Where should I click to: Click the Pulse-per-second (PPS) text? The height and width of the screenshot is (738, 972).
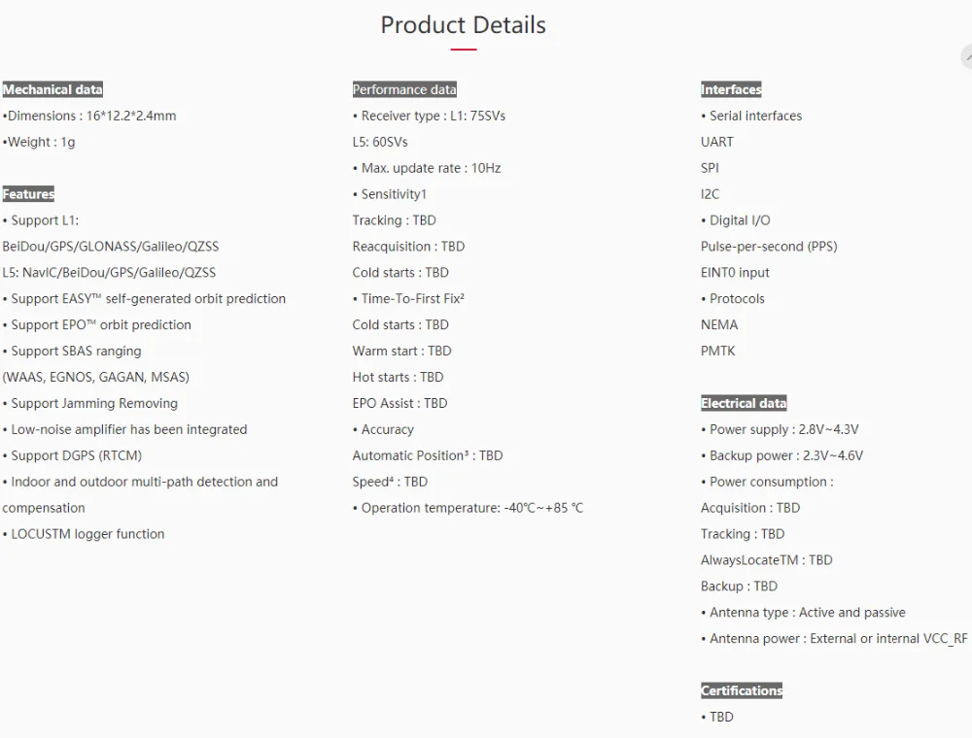click(x=769, y=247)
